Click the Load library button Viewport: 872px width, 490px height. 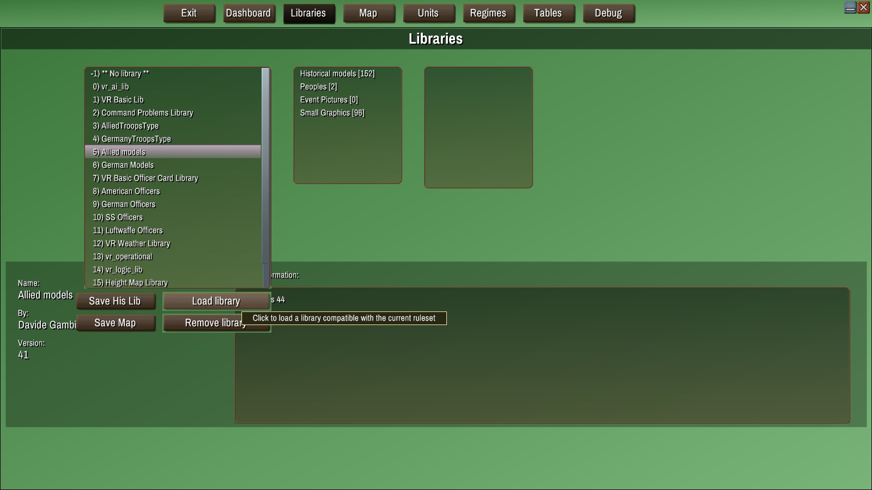coord(216,301)
